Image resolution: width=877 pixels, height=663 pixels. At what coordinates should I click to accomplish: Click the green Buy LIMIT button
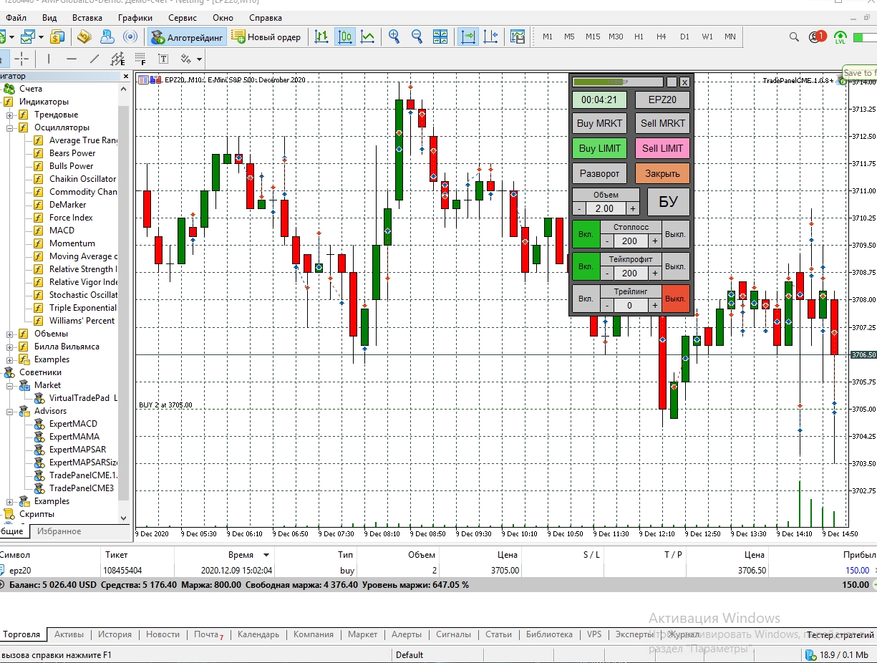[600, 148]
